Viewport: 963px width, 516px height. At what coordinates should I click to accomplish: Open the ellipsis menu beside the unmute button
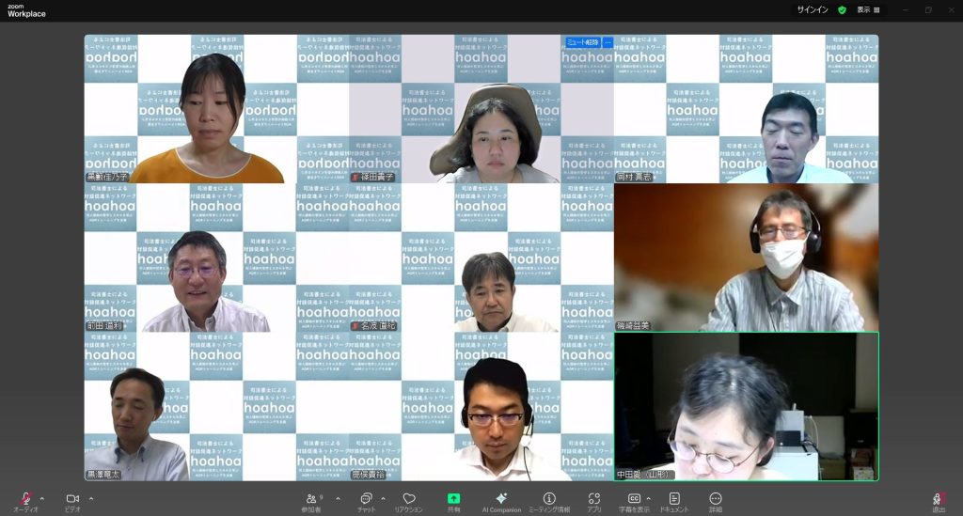pyautogui.click(x=608, y=42)
